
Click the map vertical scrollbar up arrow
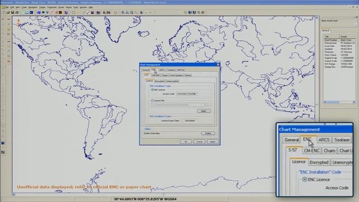(x=317, y=17)
